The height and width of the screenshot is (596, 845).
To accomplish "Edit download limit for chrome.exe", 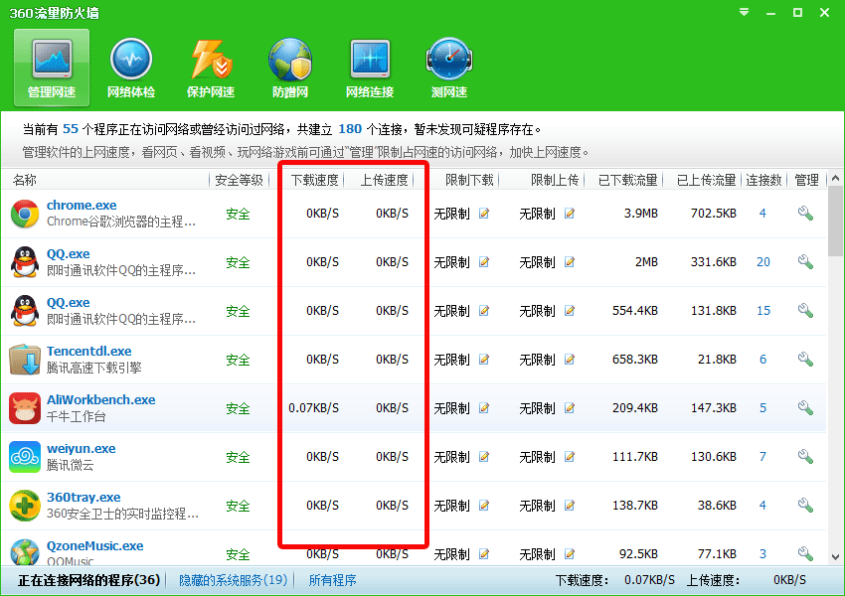I will (484, 214).
